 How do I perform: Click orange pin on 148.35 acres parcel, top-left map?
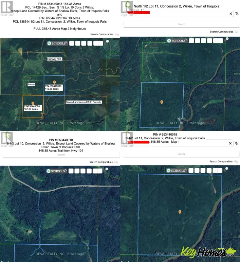pos(54,82)
